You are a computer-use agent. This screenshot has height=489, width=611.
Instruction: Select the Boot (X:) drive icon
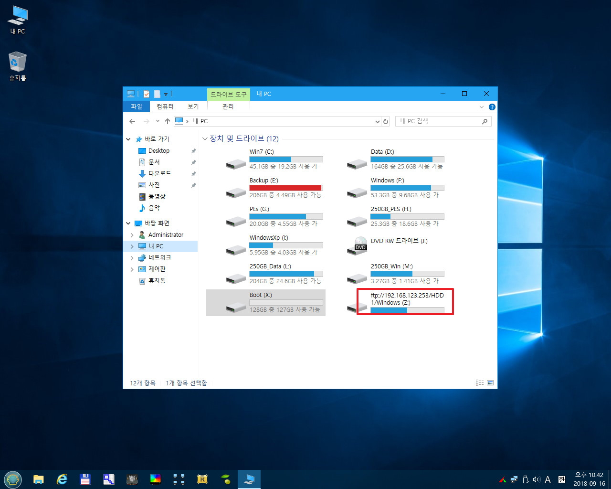pos(235,307)
